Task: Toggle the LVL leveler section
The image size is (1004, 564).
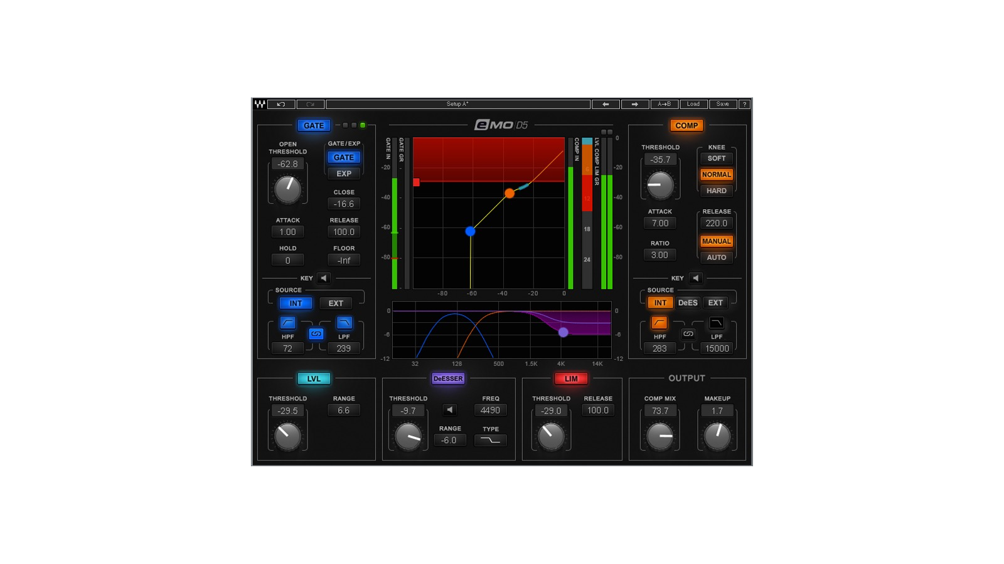Action: pyautogui.click(x=314, y=379)
